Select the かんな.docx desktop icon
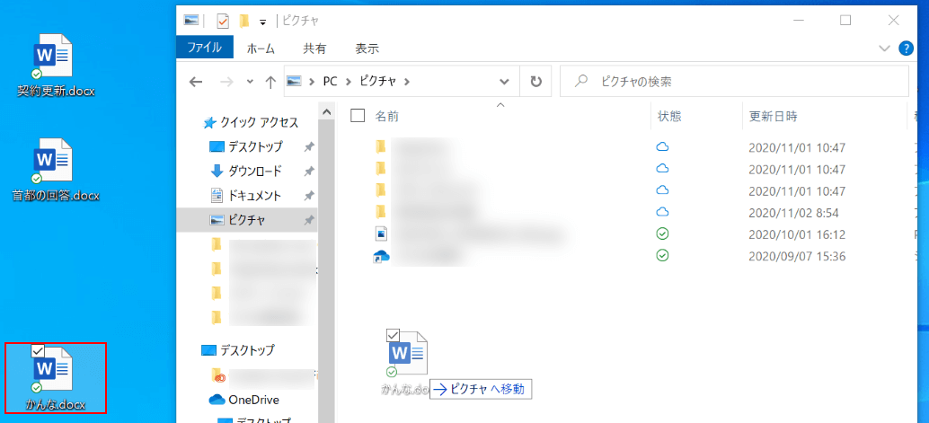Screen dimensions: 929x423 56,377
